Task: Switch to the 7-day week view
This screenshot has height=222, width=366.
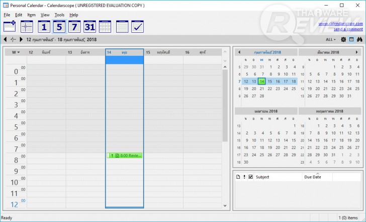Action: coord(74,26)
